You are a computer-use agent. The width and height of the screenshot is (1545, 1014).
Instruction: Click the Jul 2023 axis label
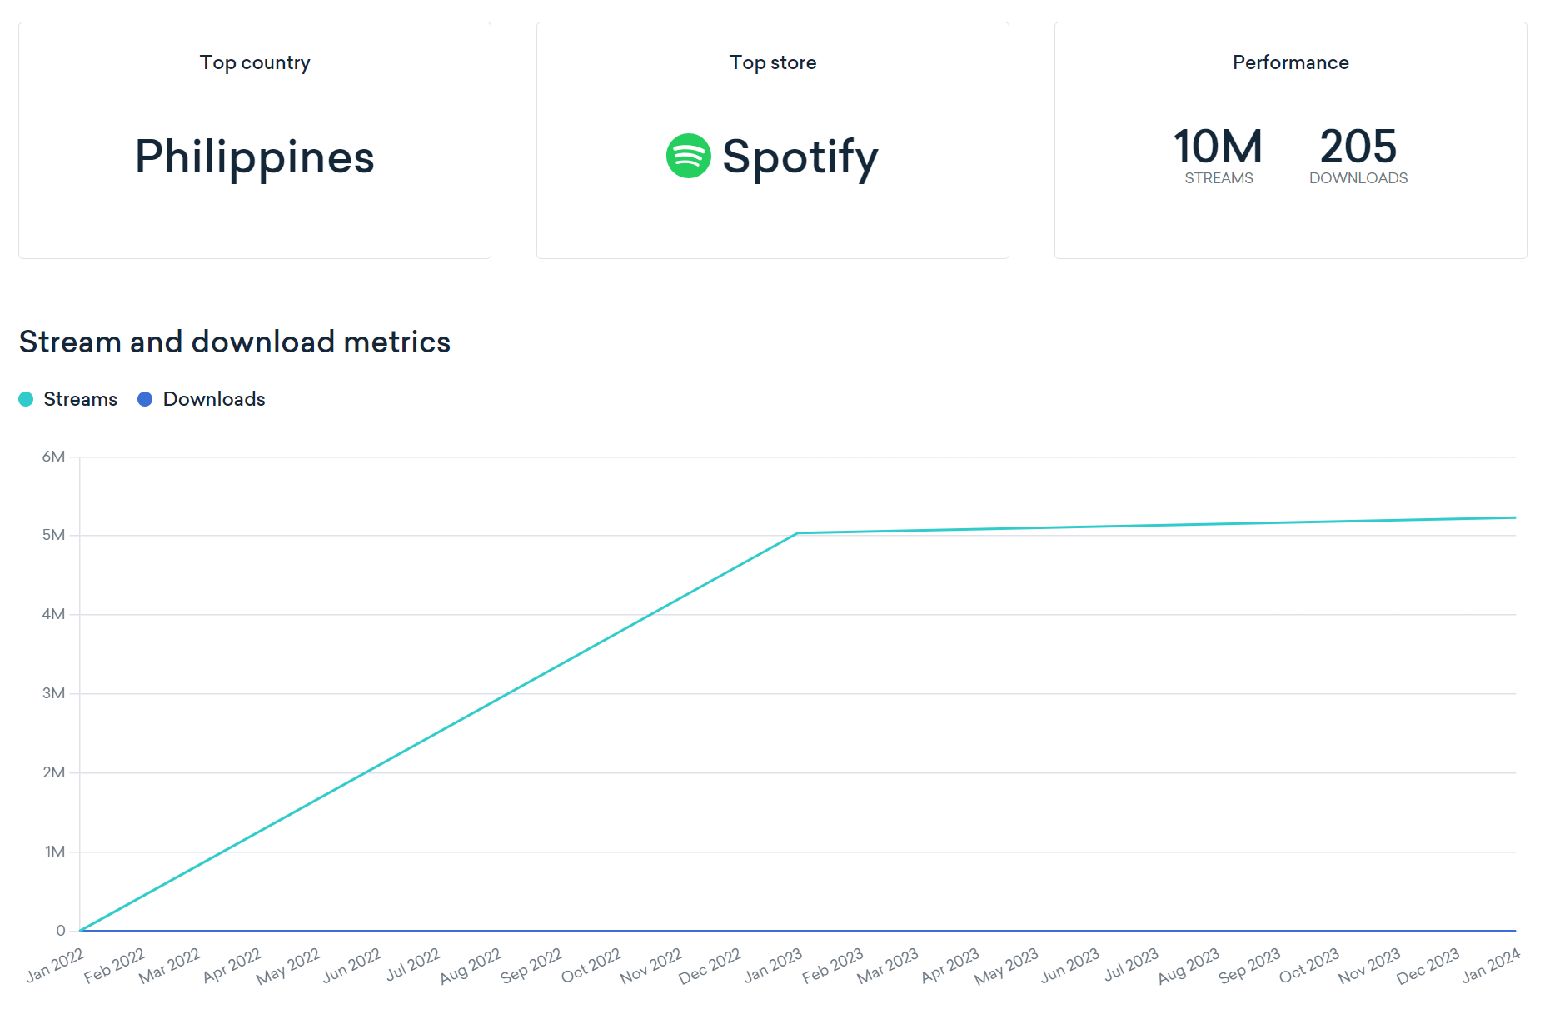(x=1132, y=966)
